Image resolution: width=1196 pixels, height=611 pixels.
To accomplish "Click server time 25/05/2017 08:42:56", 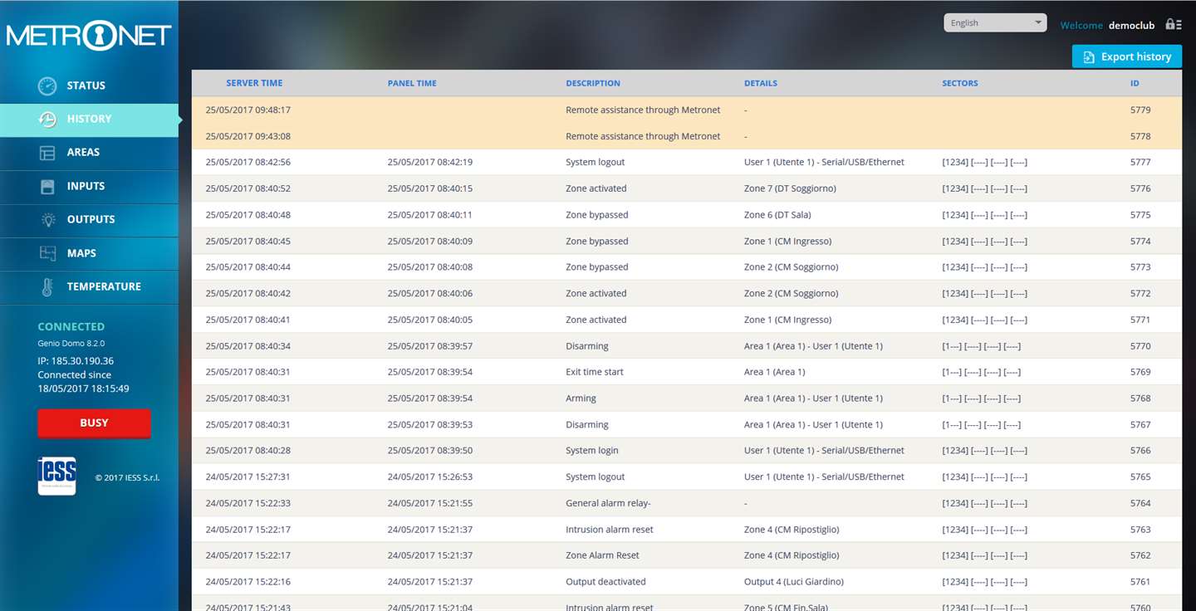I will pyautogui.click(x=248, y=163).
